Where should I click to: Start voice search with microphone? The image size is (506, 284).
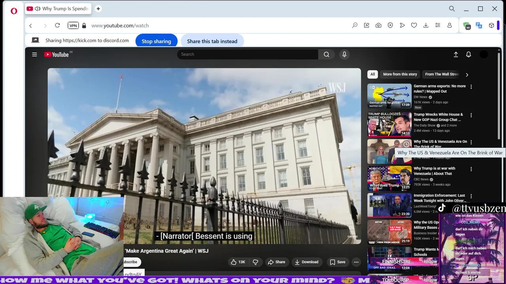click(344, 54)
